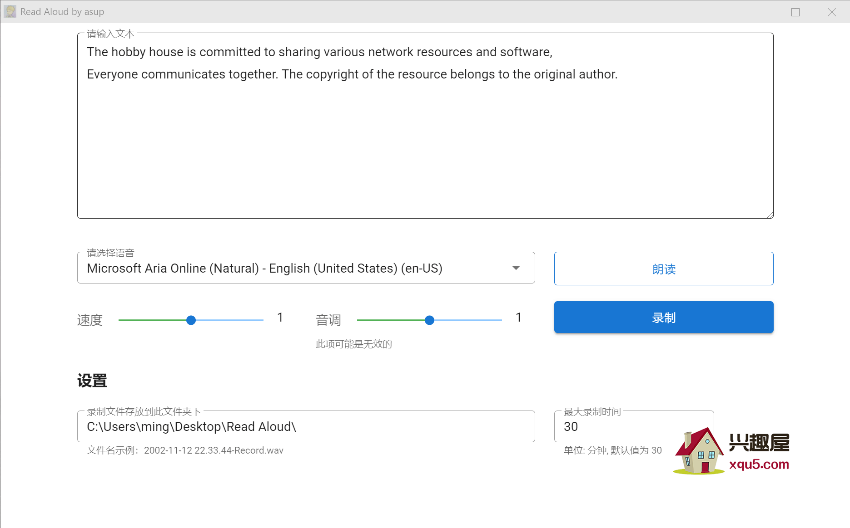Viewport: 850px width, 528px height.
Task: Minimize the Read Aloud window
Action: click(759, 12)
